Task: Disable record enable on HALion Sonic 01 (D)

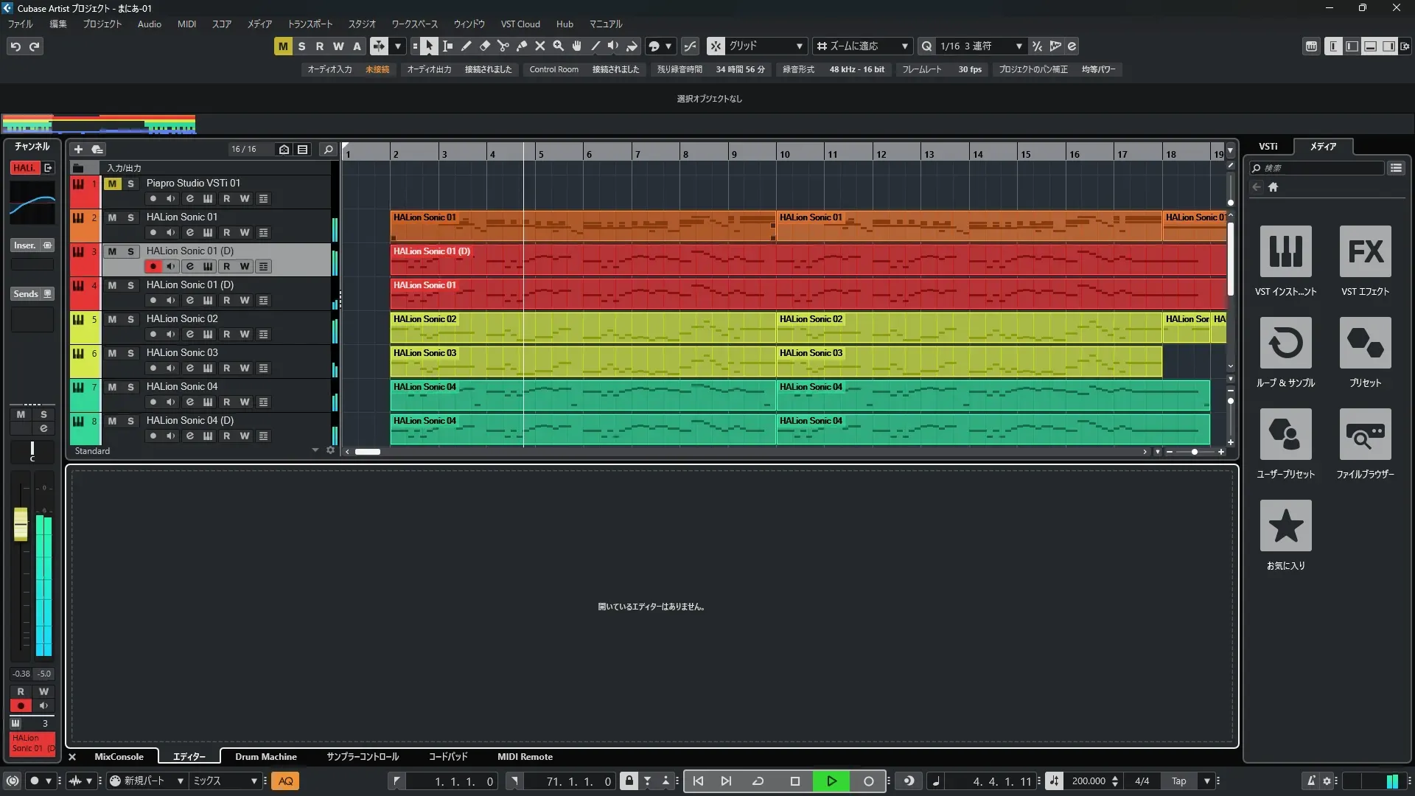Action: pyautogui.click(x=153, y=266)
